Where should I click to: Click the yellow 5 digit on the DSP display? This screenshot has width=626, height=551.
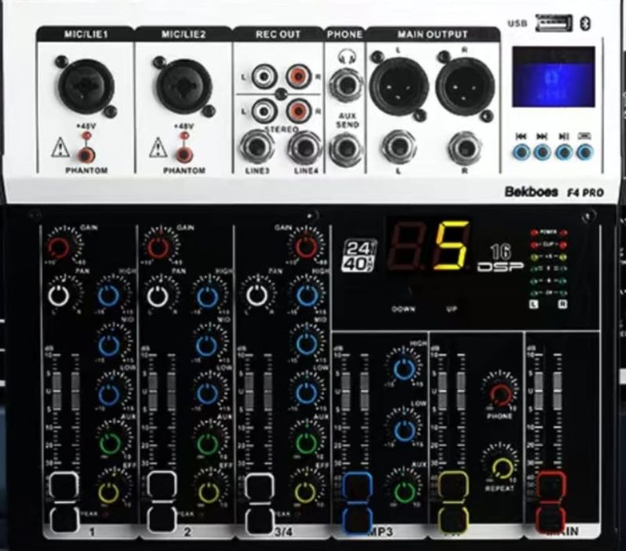[x=451, y=246]
